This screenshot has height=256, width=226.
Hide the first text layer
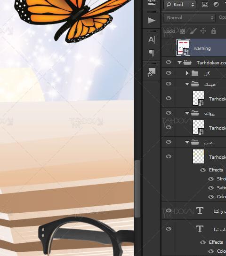pyautogui.click(x=169, y=210)
